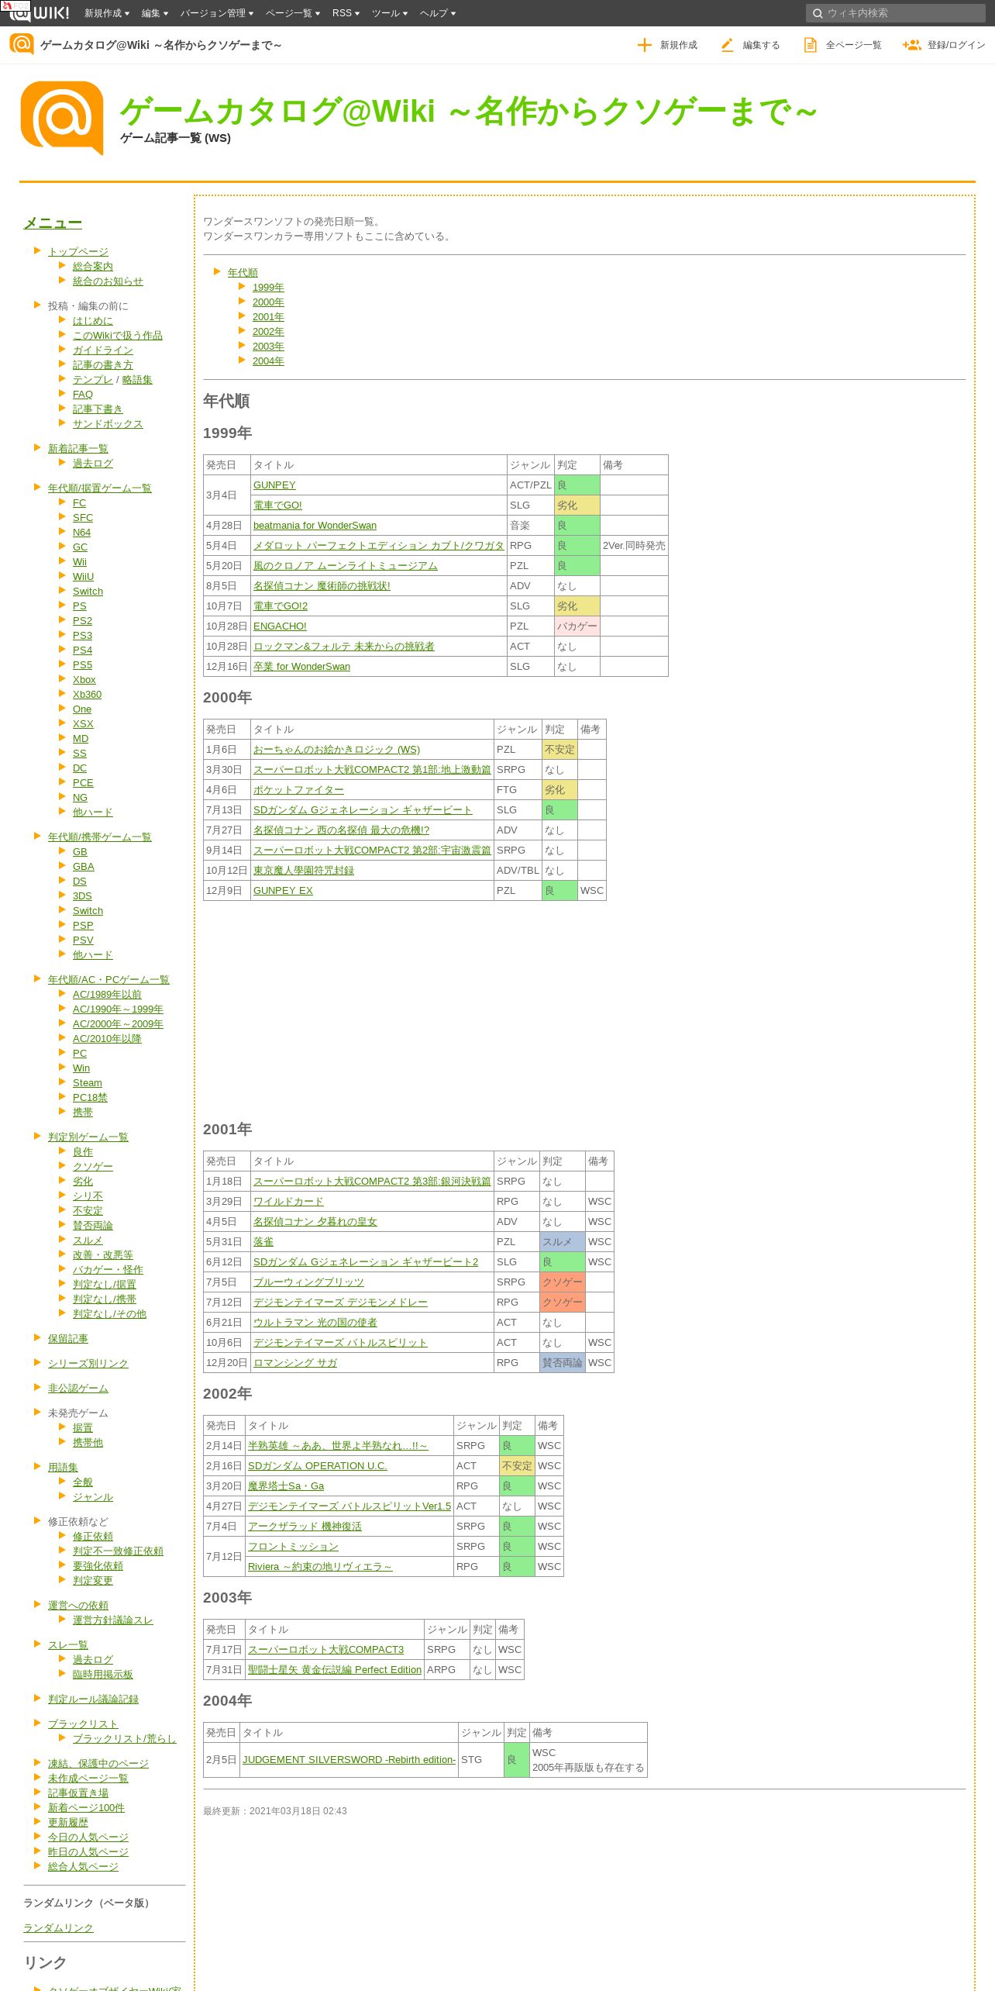Open the 賛否両論 judgment list link

pos(93,1226)
